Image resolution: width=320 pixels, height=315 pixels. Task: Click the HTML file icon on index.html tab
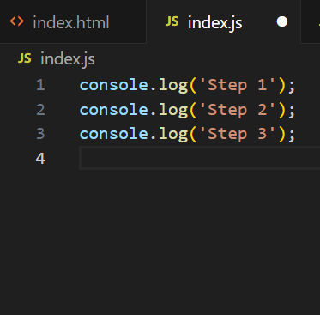16,21
